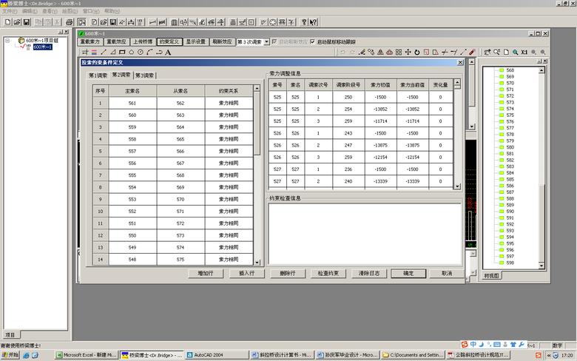Viewport: 577px width, 361px height.
Task: Collapse the 600米~1项目组 tree node
Action: click(x=7, y=41)
